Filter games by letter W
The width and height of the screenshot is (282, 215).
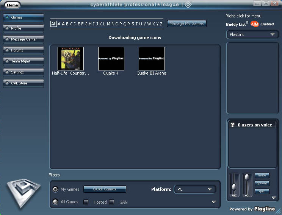[149, 24]
